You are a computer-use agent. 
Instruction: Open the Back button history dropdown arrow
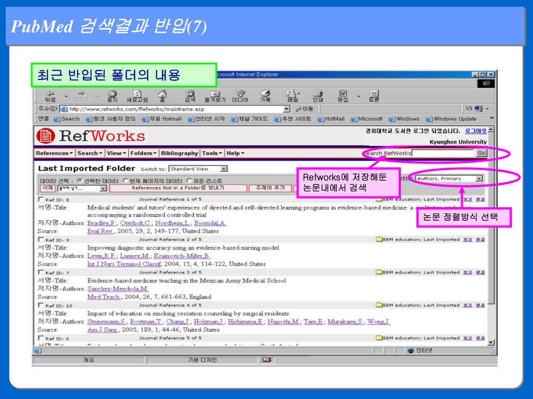coord(66,97)
